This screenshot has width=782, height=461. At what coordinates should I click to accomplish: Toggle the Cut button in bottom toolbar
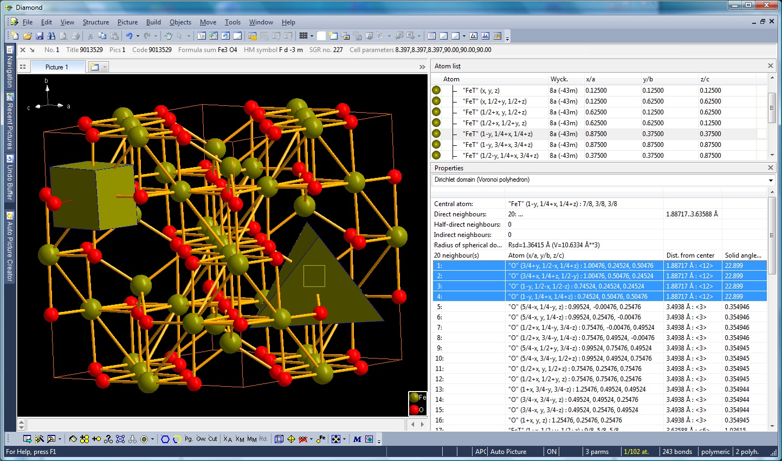point(212,439)
